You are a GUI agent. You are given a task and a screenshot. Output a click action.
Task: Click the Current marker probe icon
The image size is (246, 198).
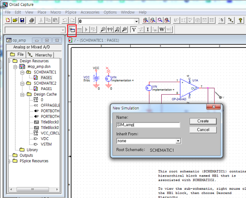coord(117,30)
